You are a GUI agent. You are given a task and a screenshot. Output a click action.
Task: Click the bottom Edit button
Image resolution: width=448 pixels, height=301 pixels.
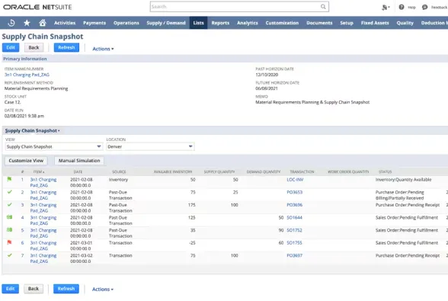pyautogui.click(x=11, y=289)
